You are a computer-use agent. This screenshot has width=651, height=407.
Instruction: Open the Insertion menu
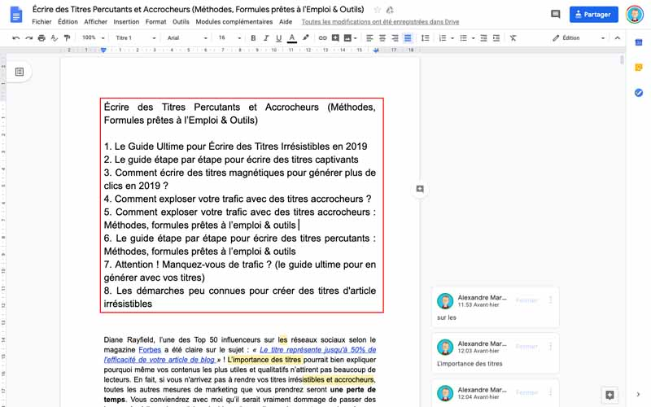click(x=126, y=22)
